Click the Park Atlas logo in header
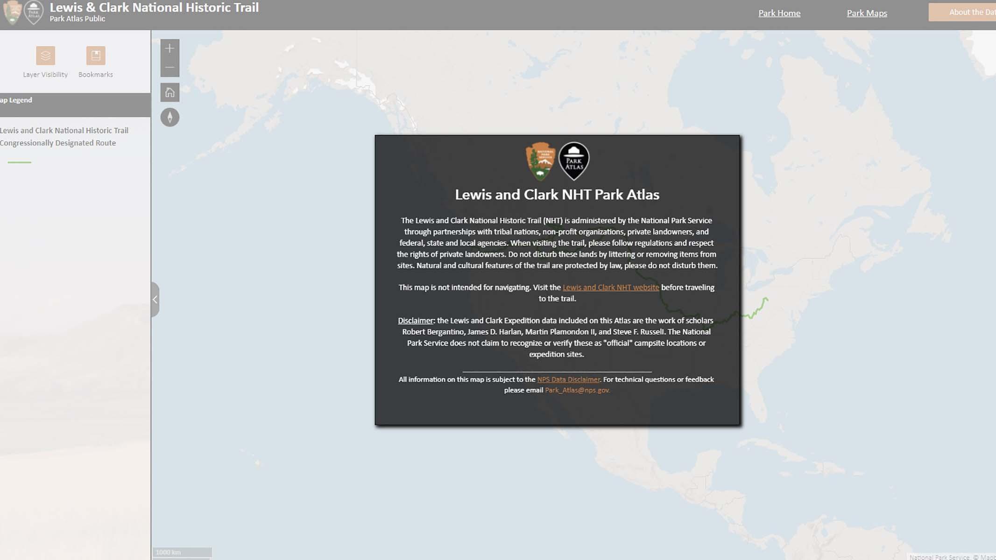The height and width of the screenshot is (560, 996). 34,13
